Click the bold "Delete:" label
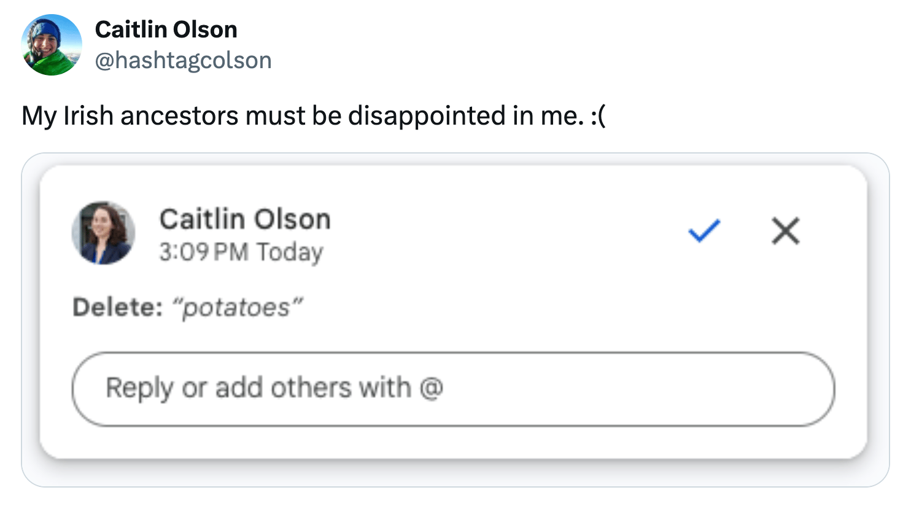The width and height of the screenshot is (911, 506). coord(117,307)
